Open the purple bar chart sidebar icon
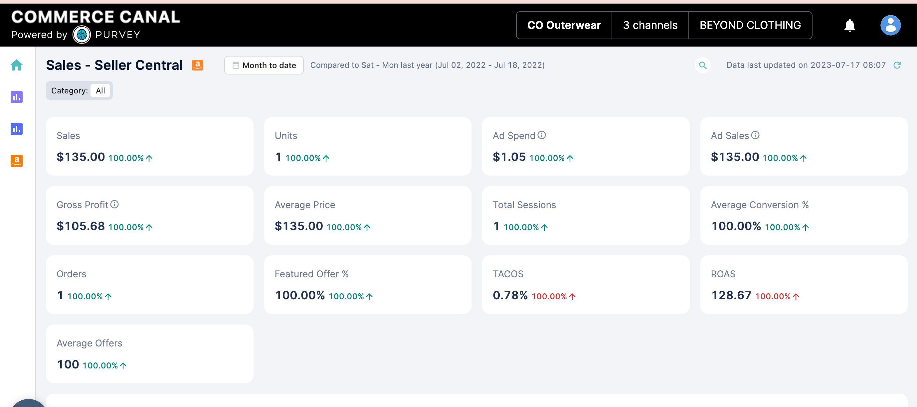Viewport: 917px width, 407px height. (16, 97)
